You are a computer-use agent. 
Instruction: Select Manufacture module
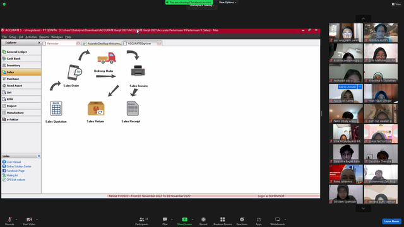coord(21,113)
